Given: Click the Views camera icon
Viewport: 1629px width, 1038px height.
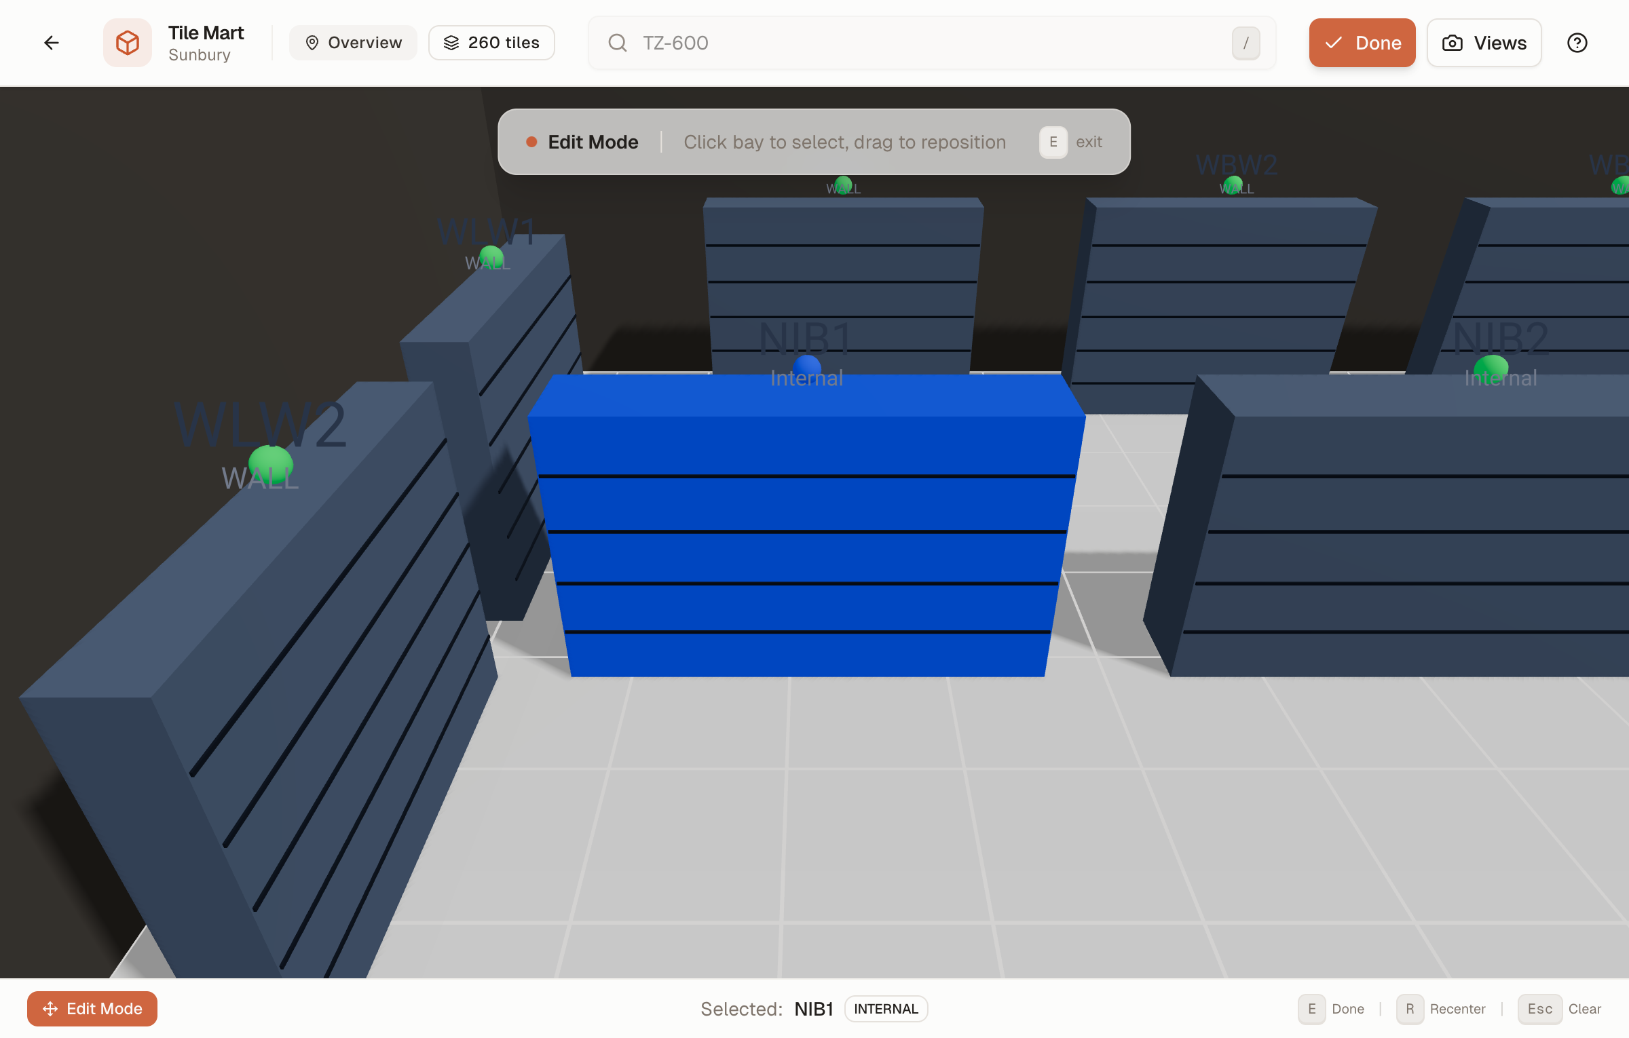Looking at the screenshot, I should [1453, 43].
